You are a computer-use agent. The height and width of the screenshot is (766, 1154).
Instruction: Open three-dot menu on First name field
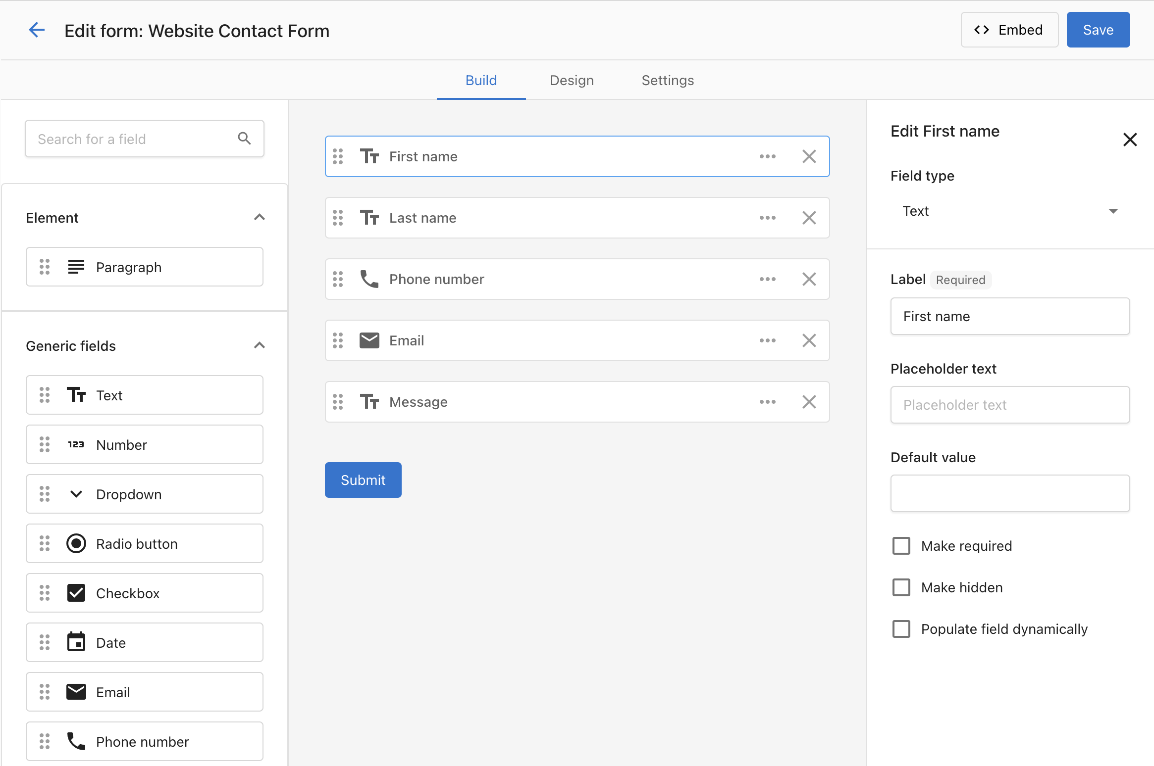point(767,156)
